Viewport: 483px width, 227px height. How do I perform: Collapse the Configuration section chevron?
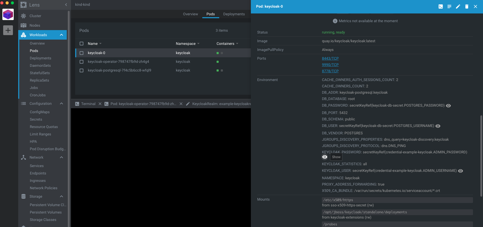pyautogui.click(x=61, y=103)
